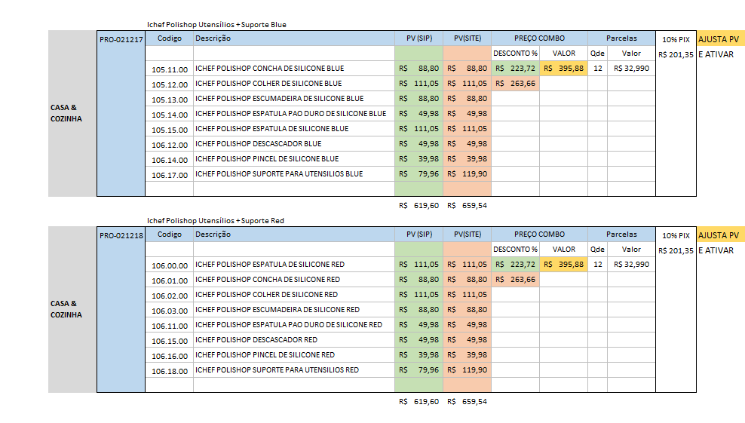Click code cell 106.18.00
Screen dimensions: 745x423
pyautogui.click(x=169, y=370)
